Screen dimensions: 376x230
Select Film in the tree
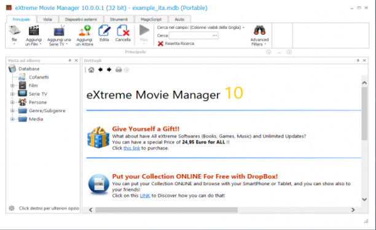click(x=33, y=85)
